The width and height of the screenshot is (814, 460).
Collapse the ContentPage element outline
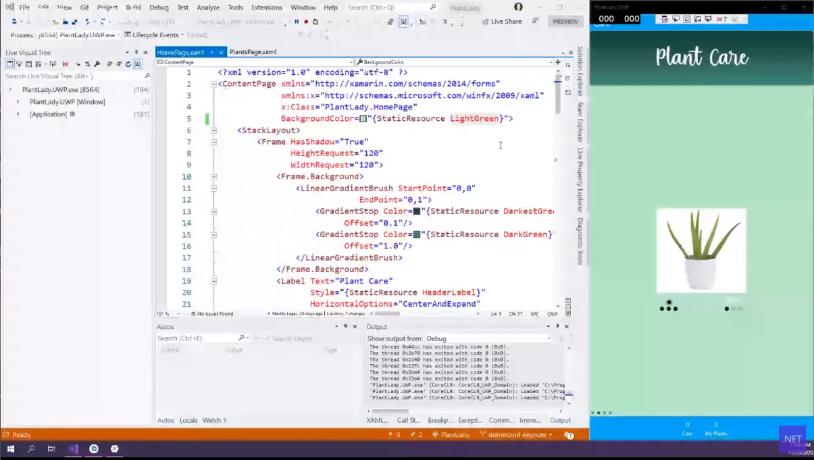point(213,84)
